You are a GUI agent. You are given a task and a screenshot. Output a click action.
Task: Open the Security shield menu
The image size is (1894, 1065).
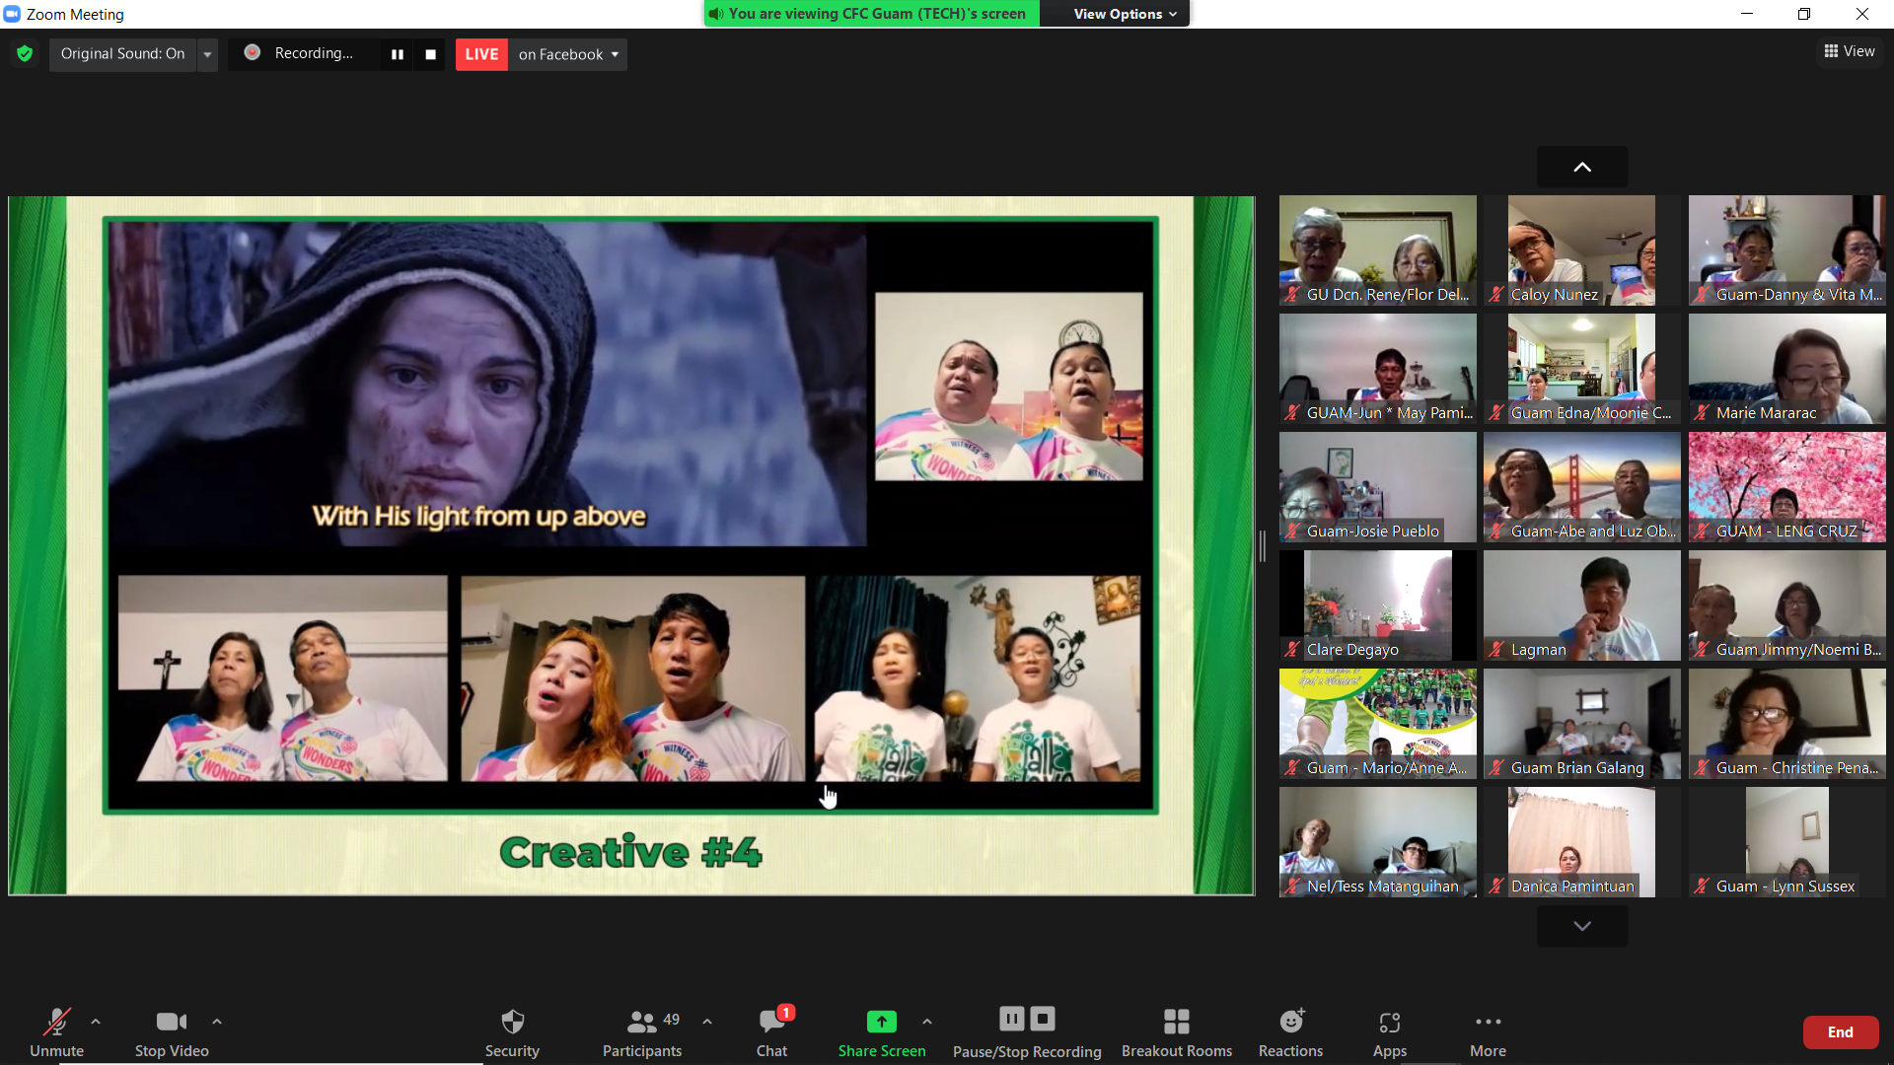coord(512,1032)
